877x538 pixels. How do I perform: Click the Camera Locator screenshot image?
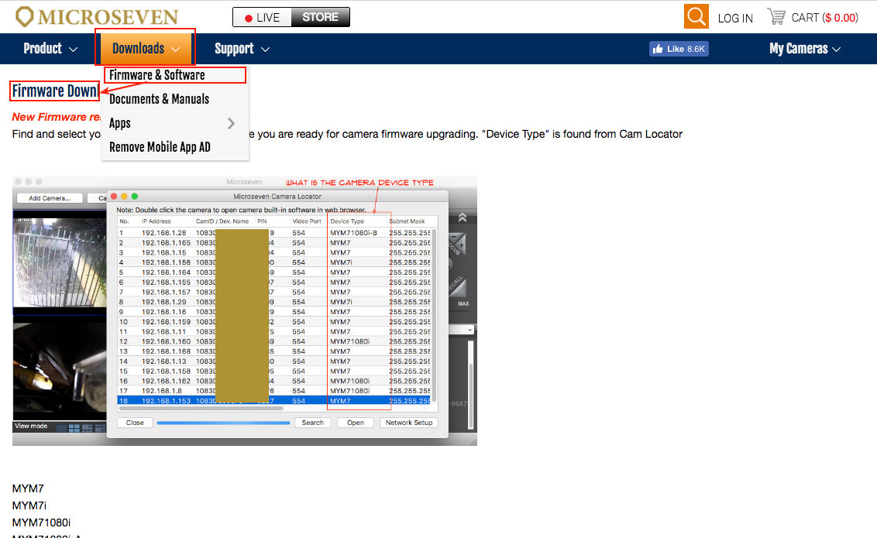[244, 311]
